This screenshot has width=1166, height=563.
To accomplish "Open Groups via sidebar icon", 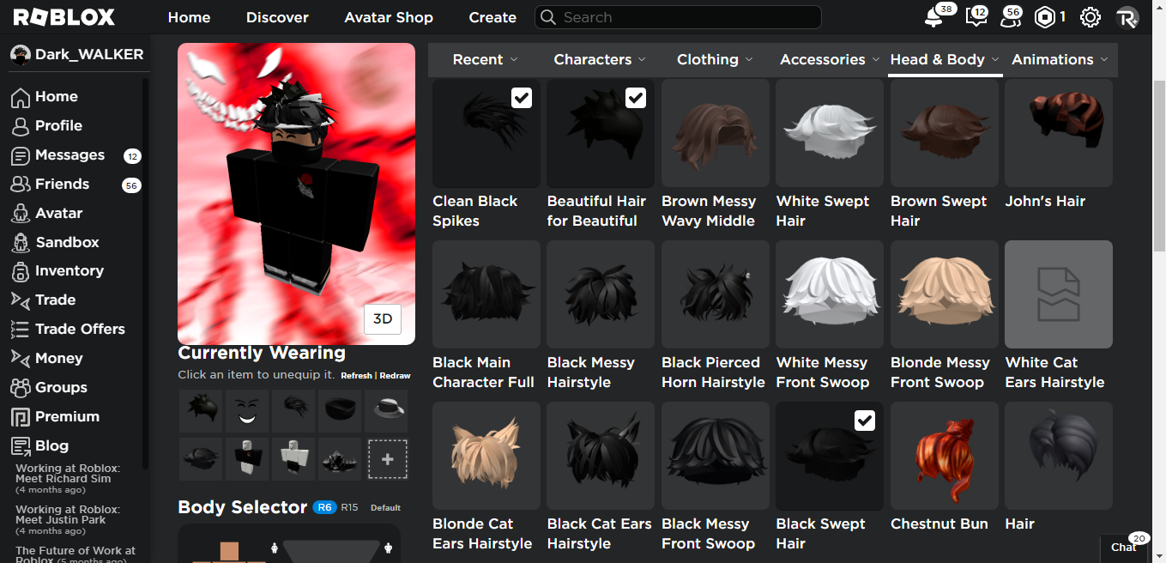I will coord(21,388).
